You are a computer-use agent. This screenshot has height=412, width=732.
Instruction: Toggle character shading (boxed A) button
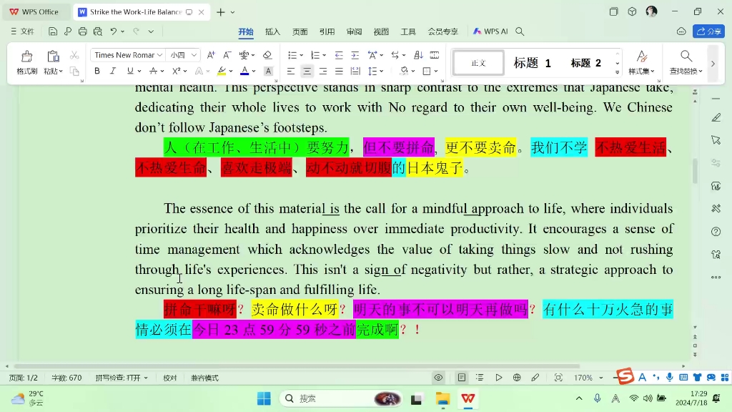click(269, 71)
